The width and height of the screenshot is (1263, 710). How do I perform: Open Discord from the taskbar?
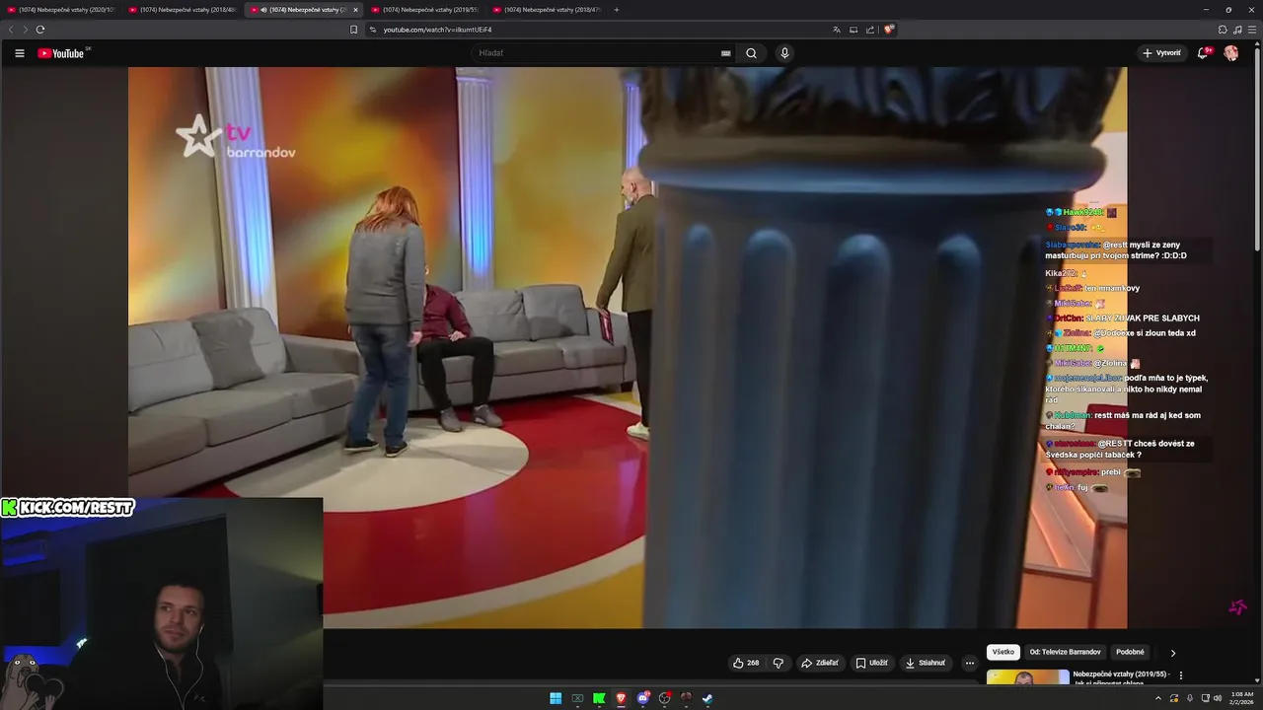[x=642, y=698]
